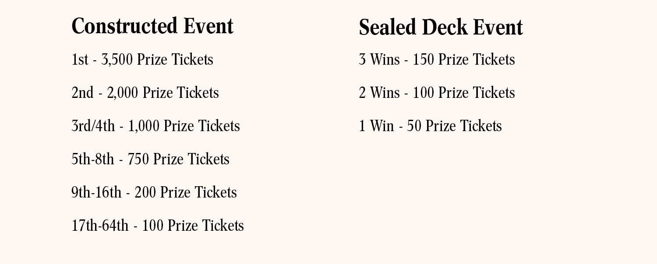Click the Constructed Event heading

[152, 26]
